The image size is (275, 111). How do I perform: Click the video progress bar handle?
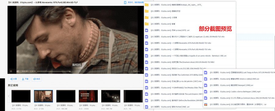70,71
